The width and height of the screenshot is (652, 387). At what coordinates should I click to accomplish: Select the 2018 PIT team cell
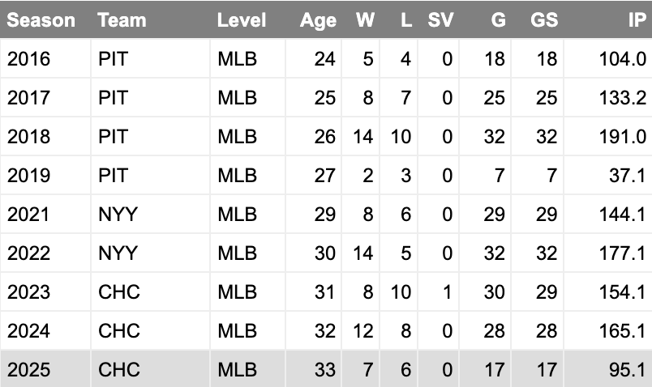click(x=151, y=137)
